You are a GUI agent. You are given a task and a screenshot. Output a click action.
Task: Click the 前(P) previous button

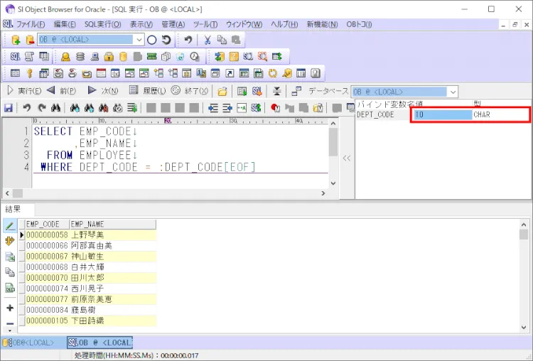62,91
